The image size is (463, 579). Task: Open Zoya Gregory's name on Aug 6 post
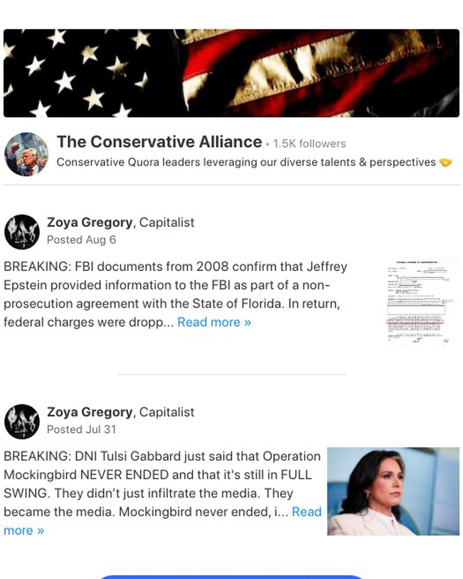(90, 222)
